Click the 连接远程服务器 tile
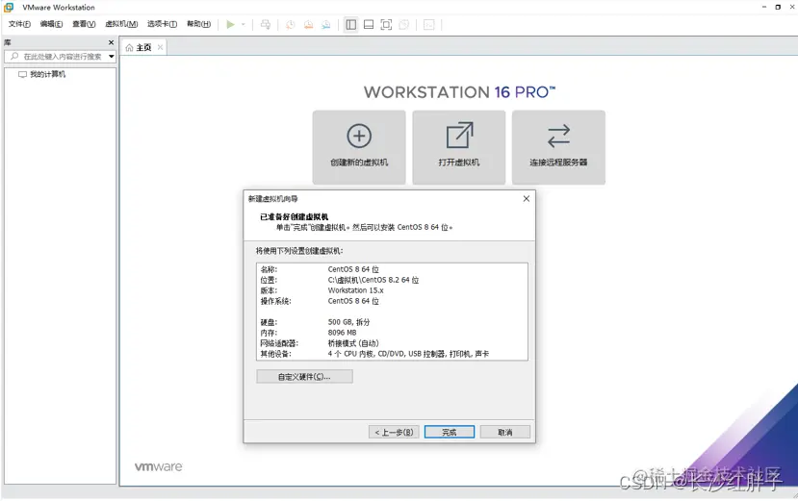This screenshot has width=798, height=501. coord(559,147)
